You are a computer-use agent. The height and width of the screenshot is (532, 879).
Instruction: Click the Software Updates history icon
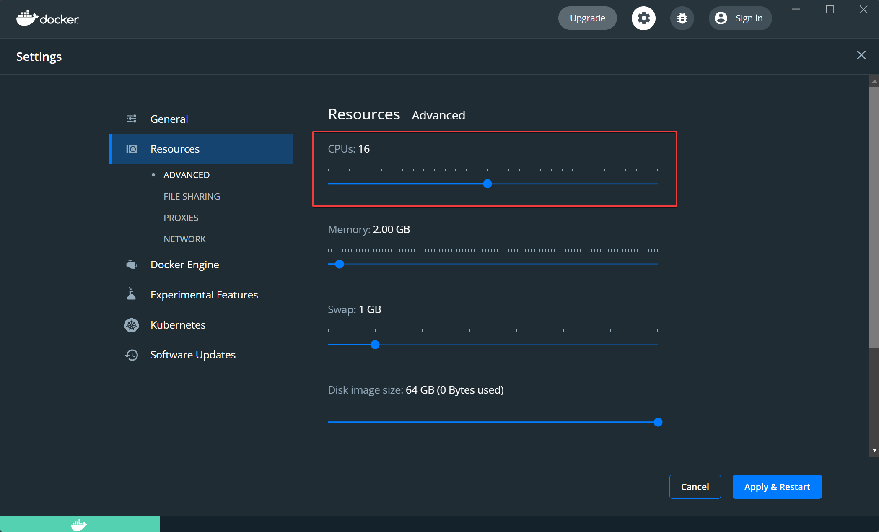click(x=132, y=355)
